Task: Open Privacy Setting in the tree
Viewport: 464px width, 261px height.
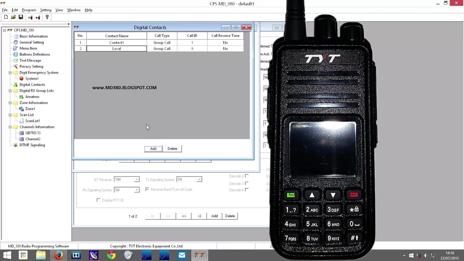Action: (31, 67)
